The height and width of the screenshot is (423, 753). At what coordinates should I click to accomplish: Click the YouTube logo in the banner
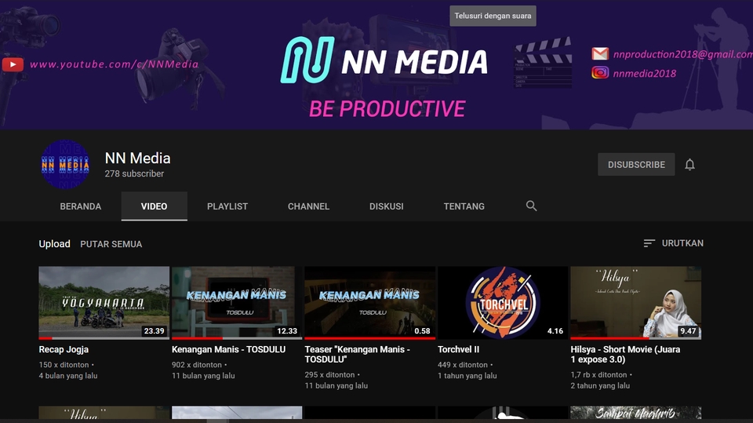[x=13, y=64]
